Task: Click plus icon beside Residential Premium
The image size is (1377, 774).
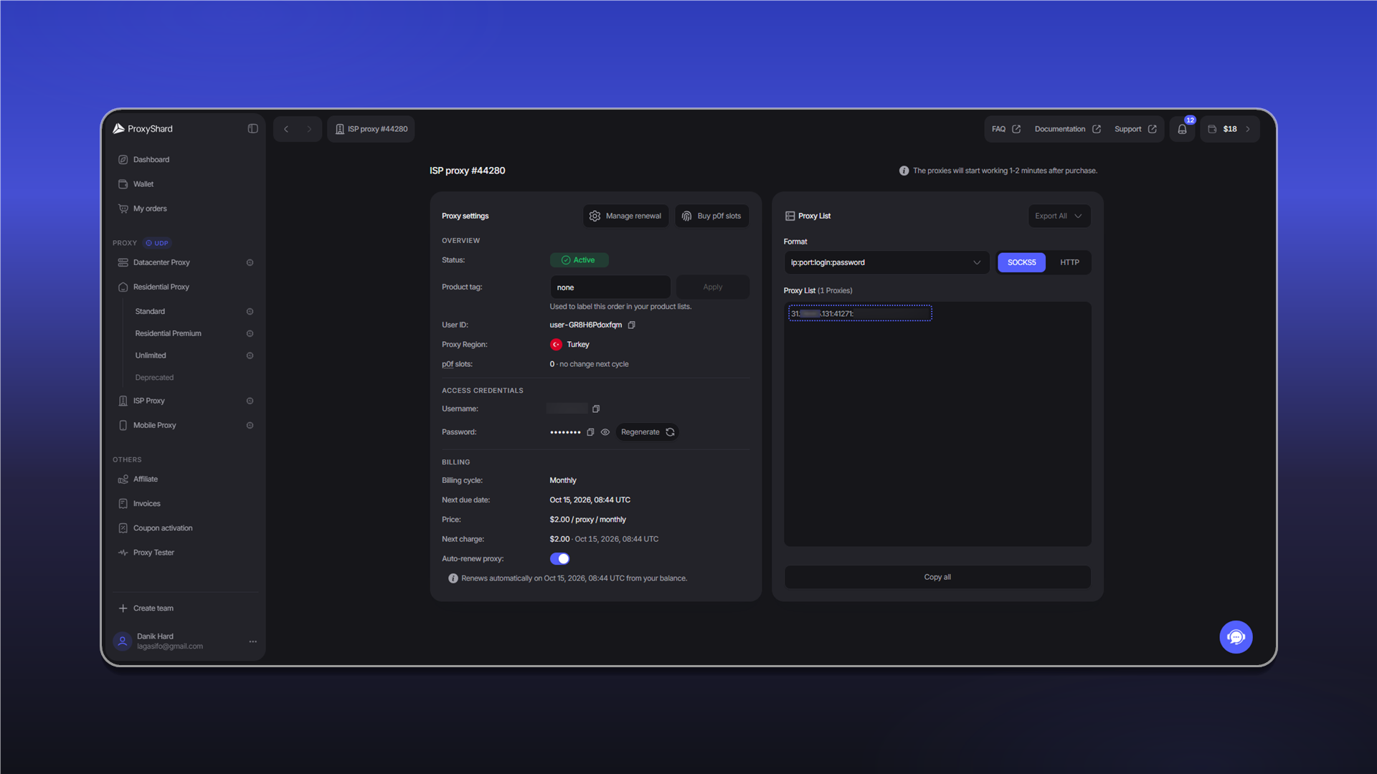Action: click(250, 333)
